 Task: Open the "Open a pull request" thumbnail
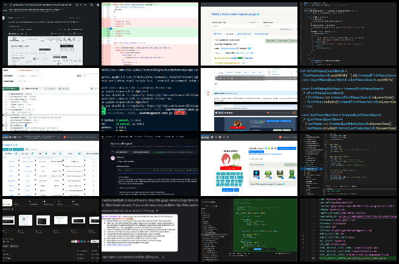[150, 165]
